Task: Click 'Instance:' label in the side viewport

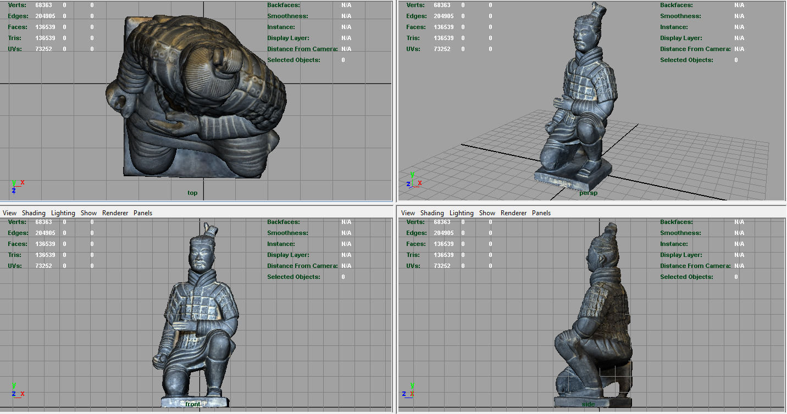Action: tap(674, 244)
